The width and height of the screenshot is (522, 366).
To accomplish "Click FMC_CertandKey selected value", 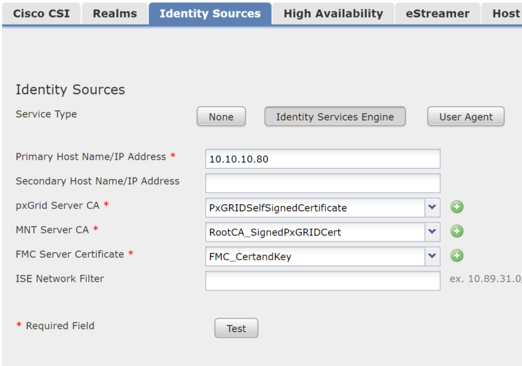I will tap(250, 256).
